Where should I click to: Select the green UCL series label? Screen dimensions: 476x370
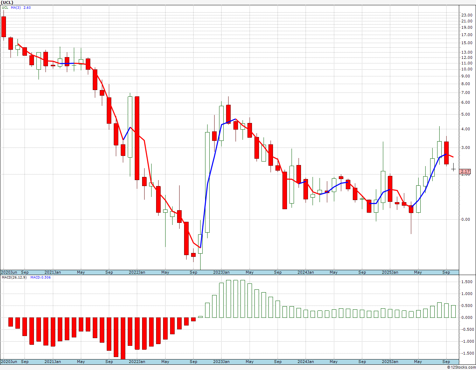[5, 7]
